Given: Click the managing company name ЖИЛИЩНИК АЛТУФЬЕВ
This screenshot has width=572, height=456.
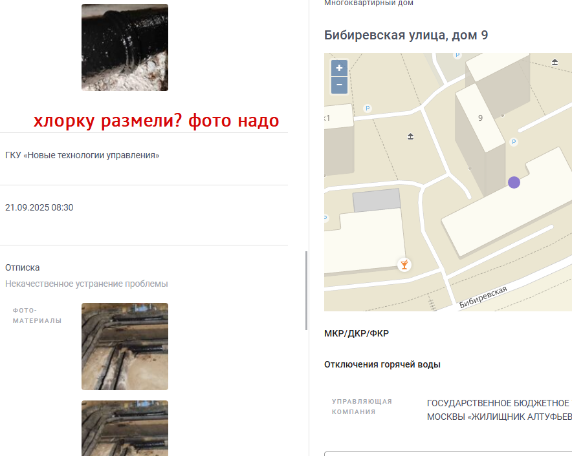Looking at the screenshot, I should [x=500, y=410].
